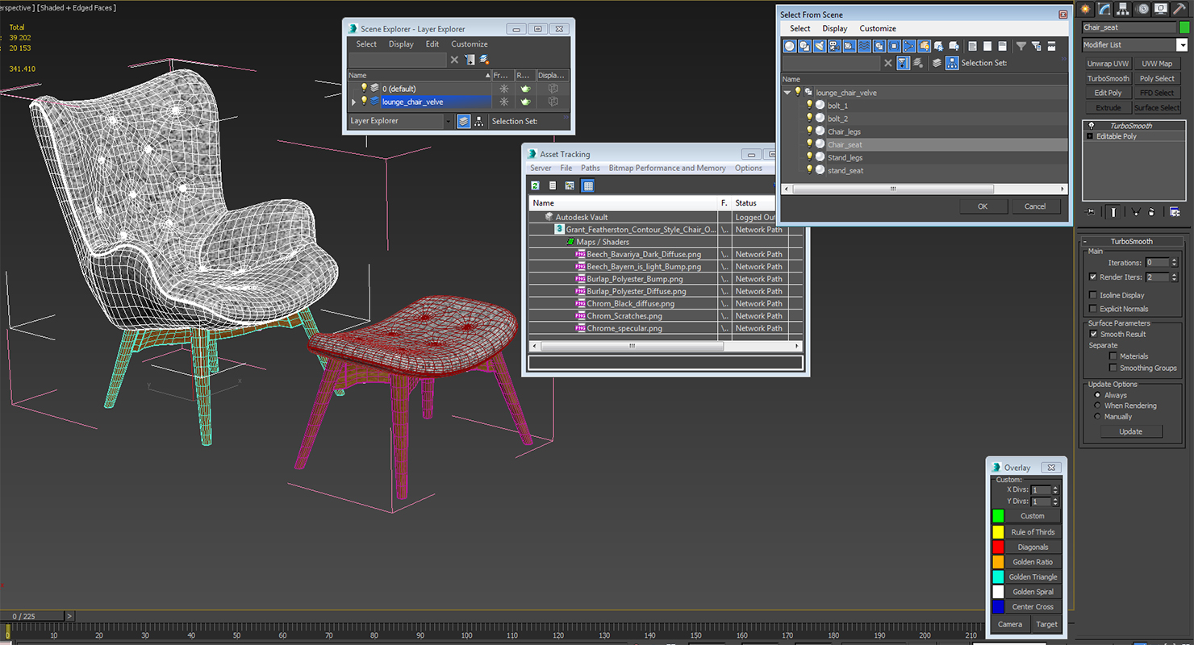Click Select None icon in Select From Scene
The width and height of the screenshot is (1194, 645).
tap(987, 46)
